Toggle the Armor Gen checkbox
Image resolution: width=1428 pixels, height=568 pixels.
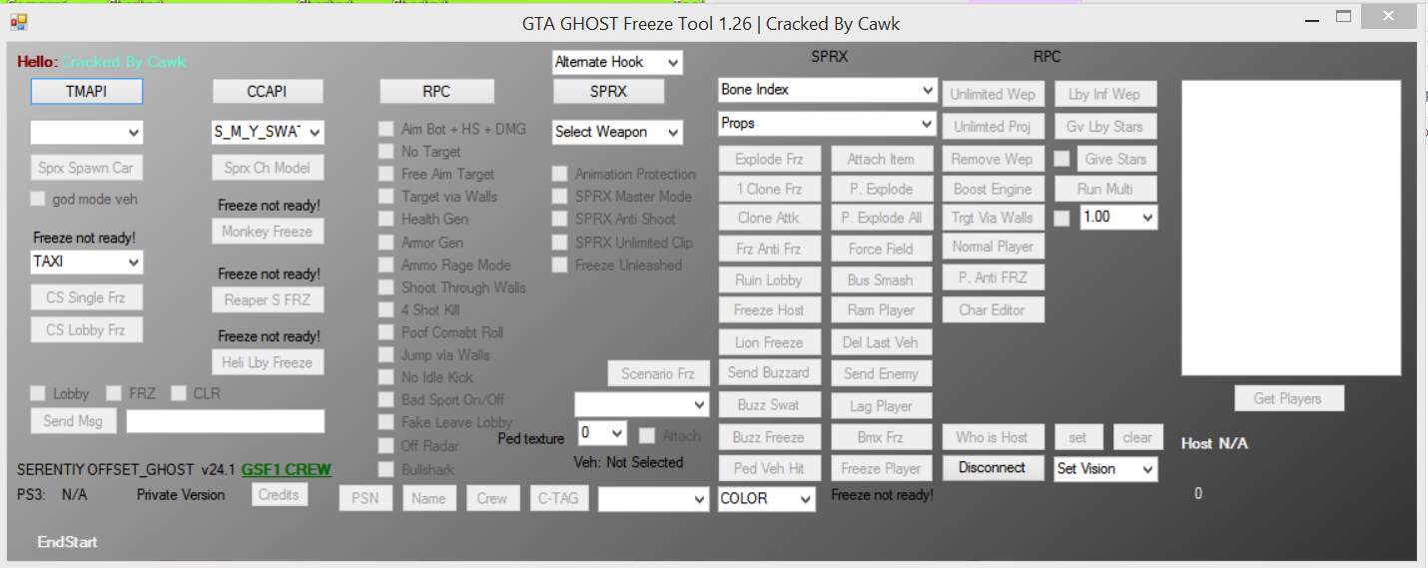pyautogui.click(x=385, y=243)
